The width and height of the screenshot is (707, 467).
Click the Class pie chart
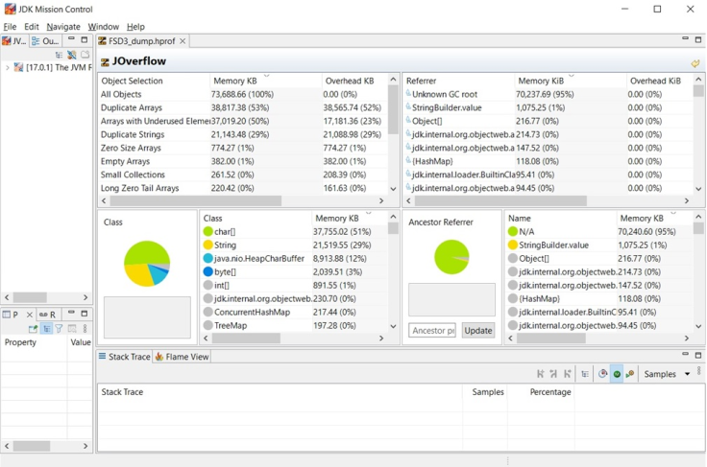147,264
